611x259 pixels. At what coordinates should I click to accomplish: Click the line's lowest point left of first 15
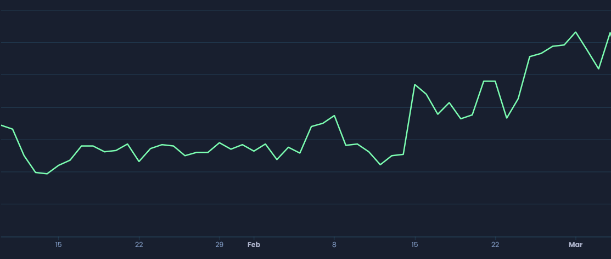pyautogui.click(x=47, y=174)
